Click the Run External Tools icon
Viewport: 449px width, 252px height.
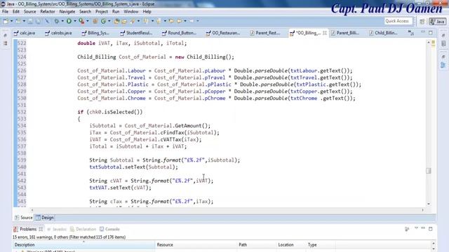(x=81, y=21)
